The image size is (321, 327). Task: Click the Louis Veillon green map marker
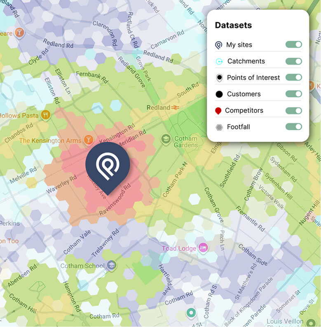pos(312,323)
